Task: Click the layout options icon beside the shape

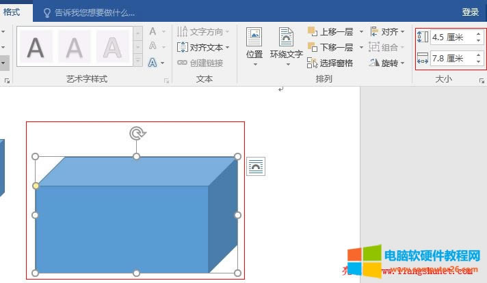Action: point(256,166)
